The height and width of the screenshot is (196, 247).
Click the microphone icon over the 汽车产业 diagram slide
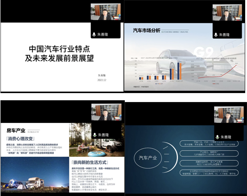point(218,137)
